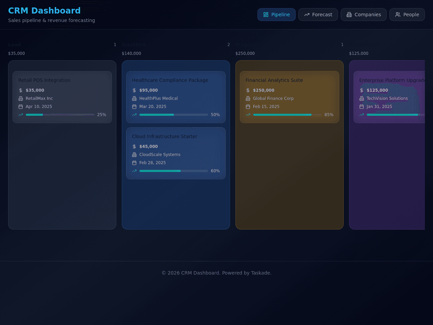Click the 25% probability value
Viewport: 433px width, 325px height.
[102, 115]
